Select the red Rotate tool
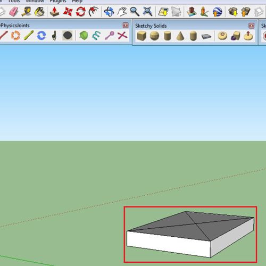This screenshot has width=266, height=266. (81, 12)
